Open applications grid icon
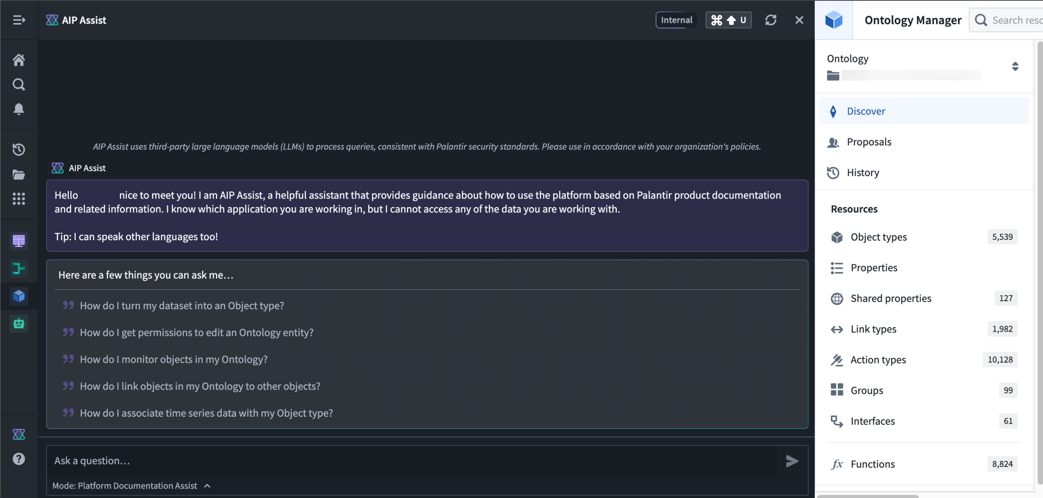The width and height of the screenshot is (1043, 498). 19,199
